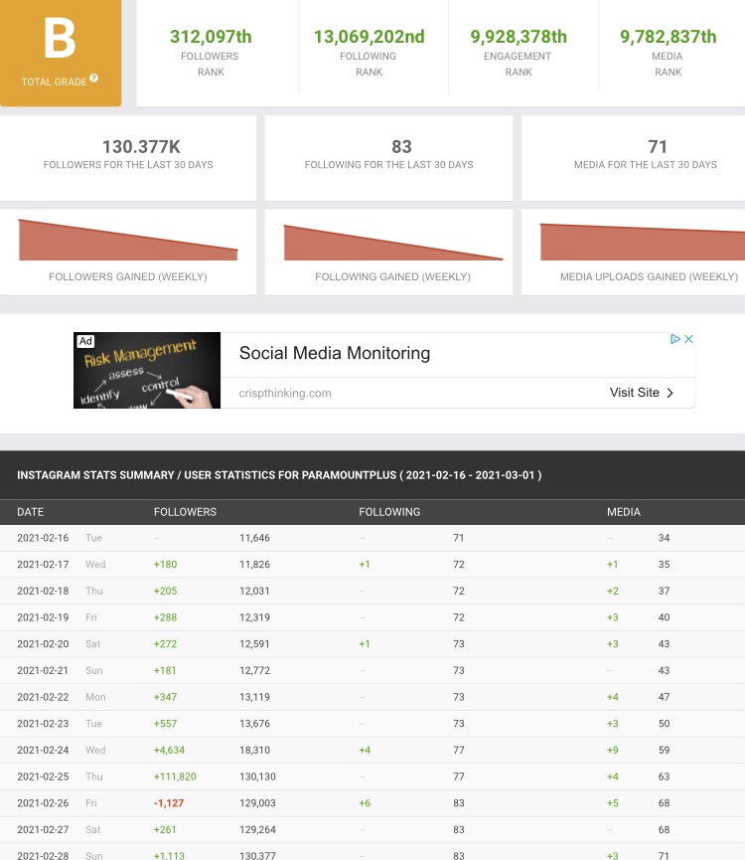Image resolution: width=745 pixels, height=860 pixels.
Task: Click the Risk Management ad thumbnail
Action: point(147,370)
